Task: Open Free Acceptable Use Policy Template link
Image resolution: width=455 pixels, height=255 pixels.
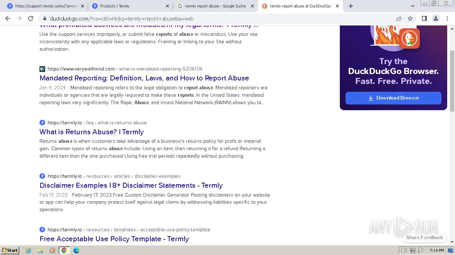Action: coord(114,239)
